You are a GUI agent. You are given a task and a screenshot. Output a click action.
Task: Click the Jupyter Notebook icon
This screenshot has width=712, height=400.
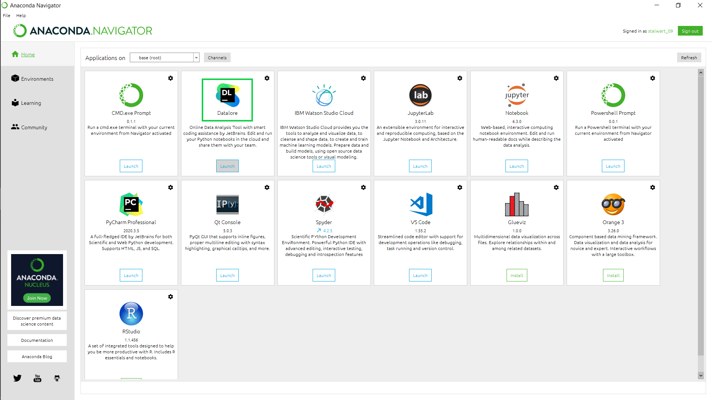point(517,95)
